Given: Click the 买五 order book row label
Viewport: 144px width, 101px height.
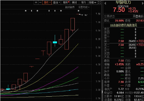Looking at the screenshot, I should pyautogui.click(x=107, y=57).
